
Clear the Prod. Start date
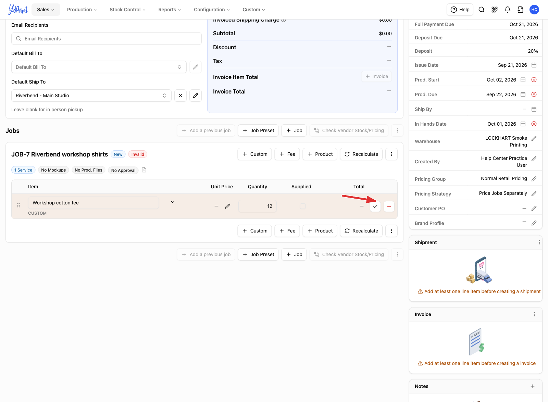[x=534, y=80]
